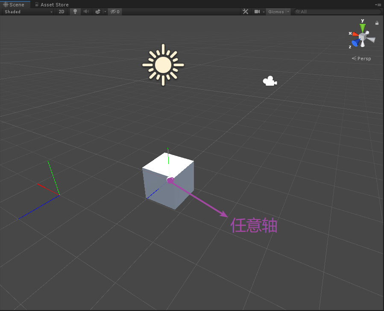Viewport: 384px width, 311px height.
Task: Select the Main Camera icon
Action: coord(270,81)
